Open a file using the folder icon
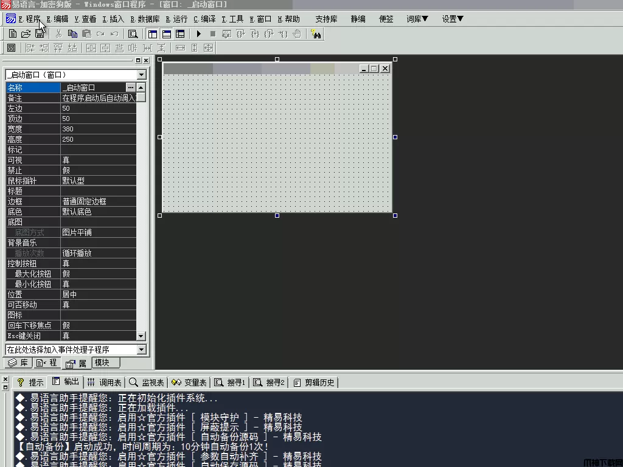This screenshot has width=623, height=467. (26, 34)
